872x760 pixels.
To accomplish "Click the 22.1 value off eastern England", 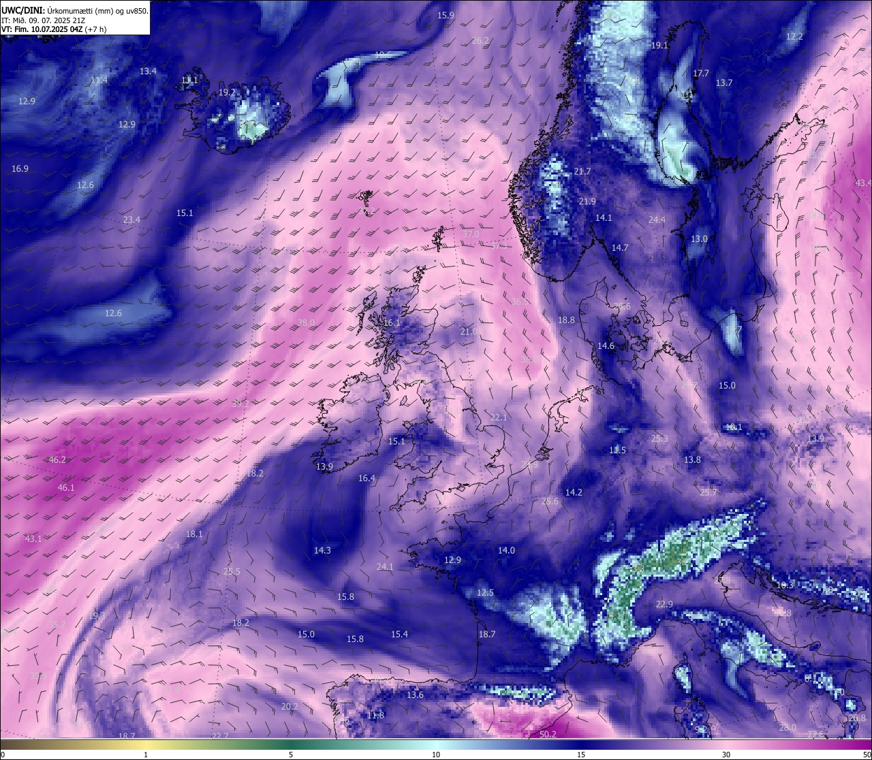I will tap(499, 417).
